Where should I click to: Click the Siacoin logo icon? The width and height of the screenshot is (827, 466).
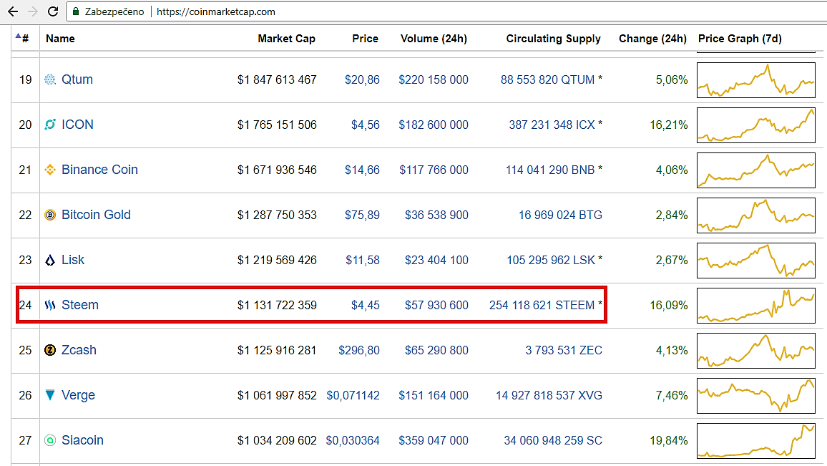point(50,440)
